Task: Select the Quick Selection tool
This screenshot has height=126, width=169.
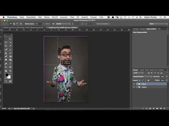Action: 10,42
